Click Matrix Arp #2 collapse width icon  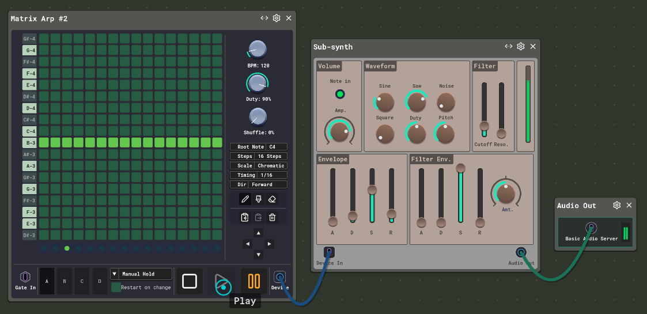(264, 18)
